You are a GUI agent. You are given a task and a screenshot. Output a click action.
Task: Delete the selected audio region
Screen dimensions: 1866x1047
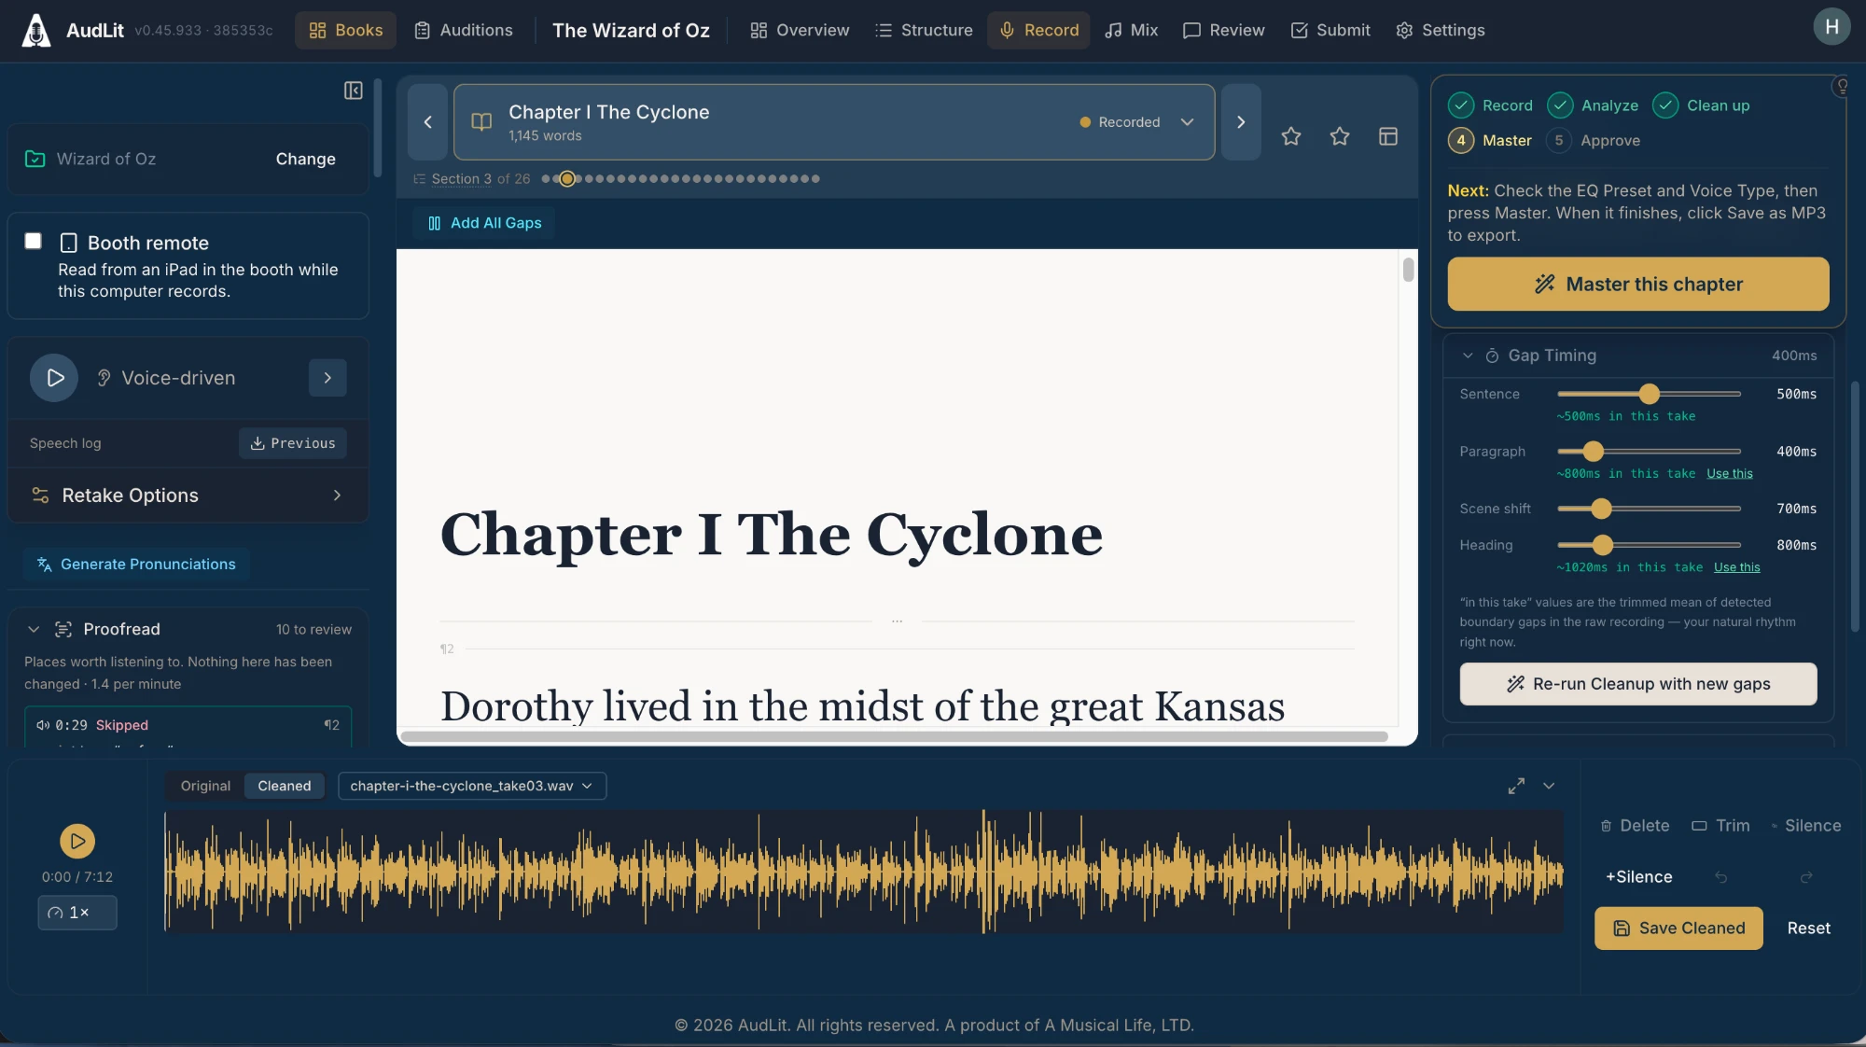[1635, 826]
